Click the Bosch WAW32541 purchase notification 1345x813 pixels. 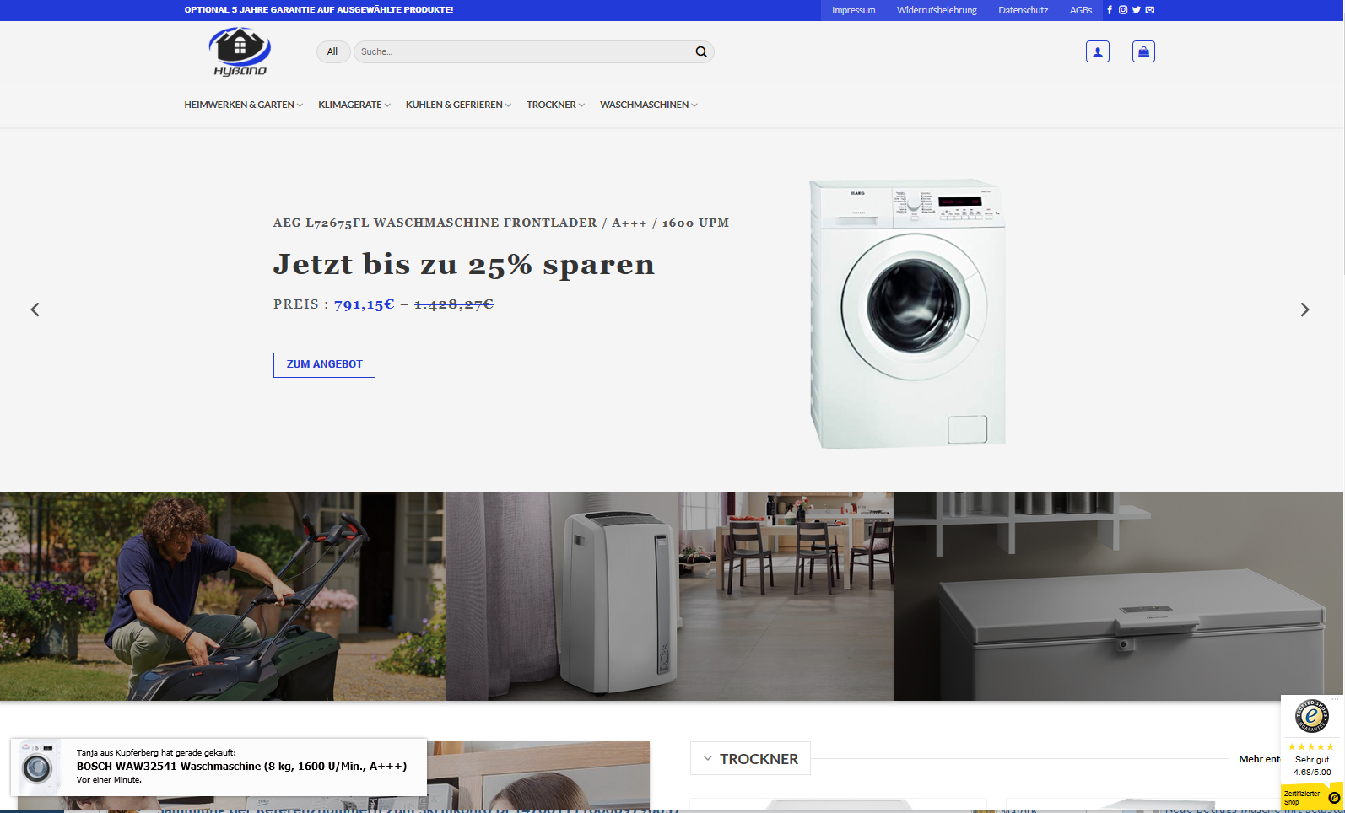(x=219, y=767)
